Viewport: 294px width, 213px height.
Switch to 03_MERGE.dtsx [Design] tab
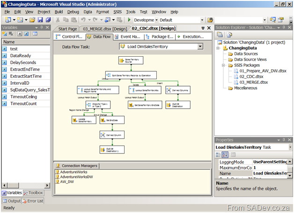point(105,29)
